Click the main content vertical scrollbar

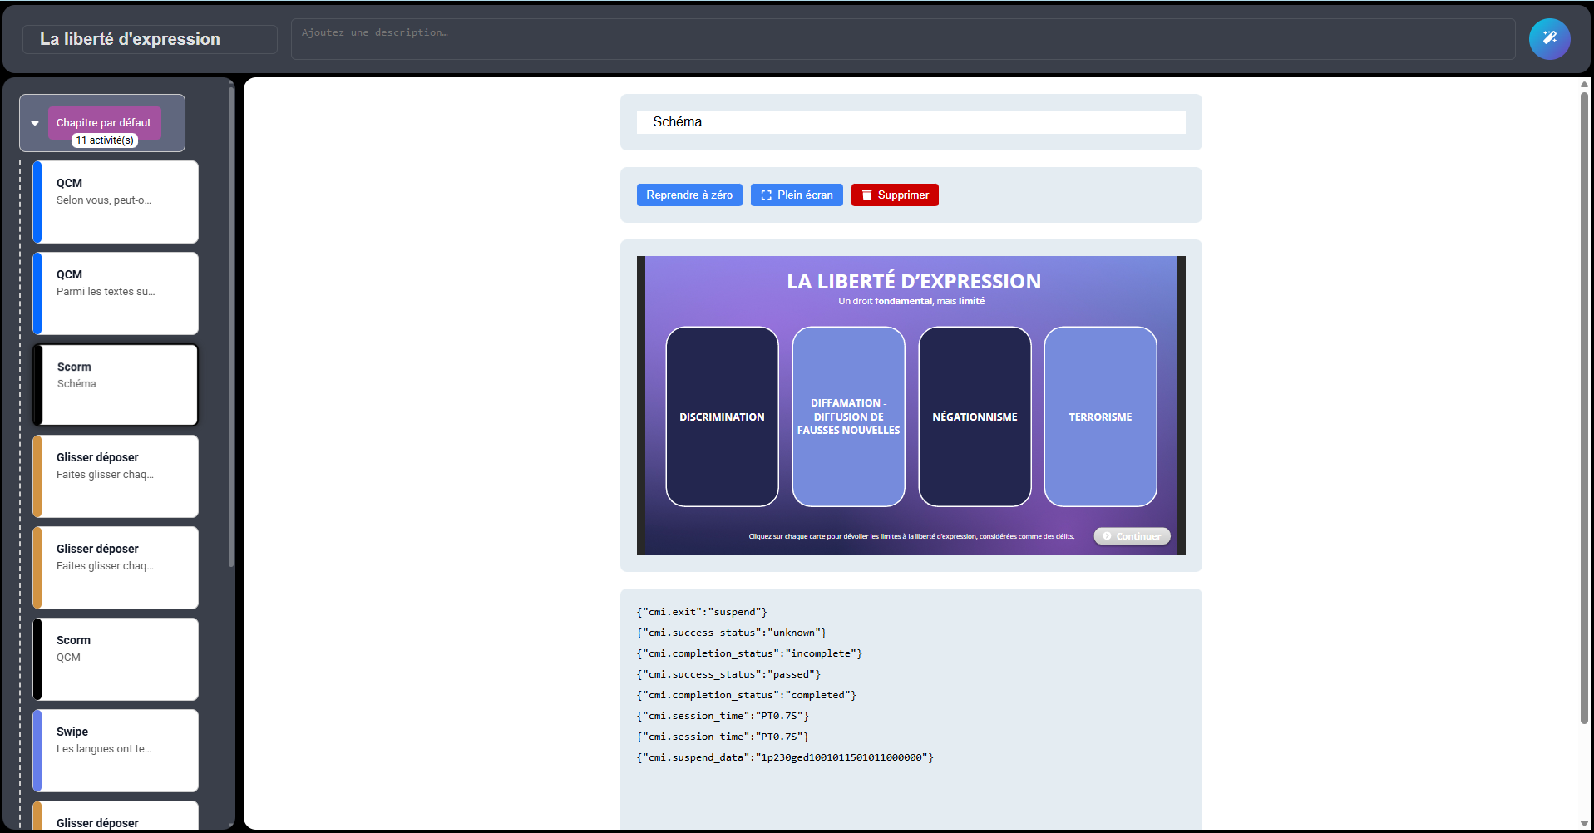(1584, 407)
